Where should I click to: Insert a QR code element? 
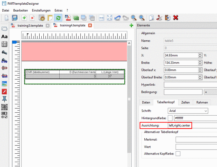pyautogui.click(x=4, y=107)
